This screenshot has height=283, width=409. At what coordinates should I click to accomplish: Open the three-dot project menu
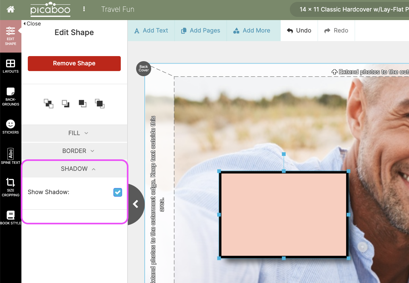(84, 9)
